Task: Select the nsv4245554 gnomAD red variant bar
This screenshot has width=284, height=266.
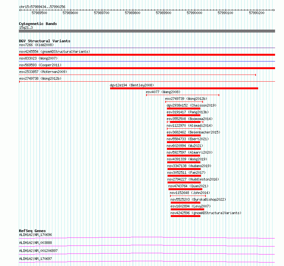Action: pos(147,55)
